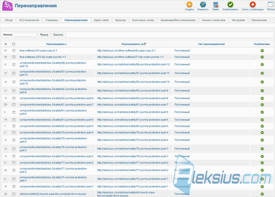275x197 pixels.
Task: Click the Фильтр button
Action: tap(44, 35)
